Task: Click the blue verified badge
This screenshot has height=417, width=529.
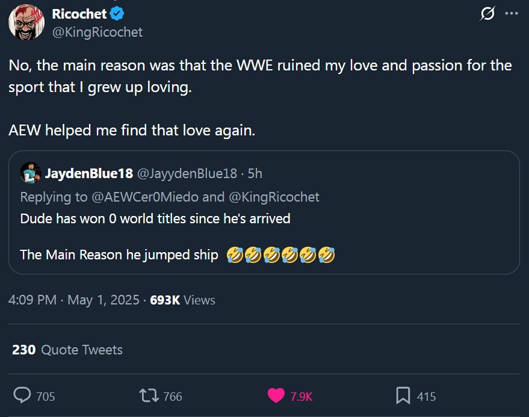Action: point(116,14)
